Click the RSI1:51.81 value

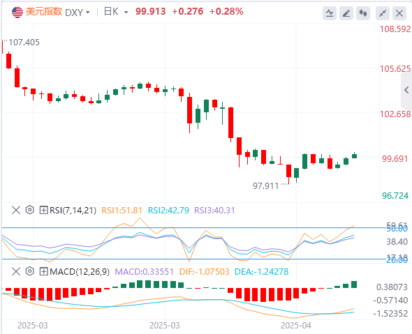point(122,211)
